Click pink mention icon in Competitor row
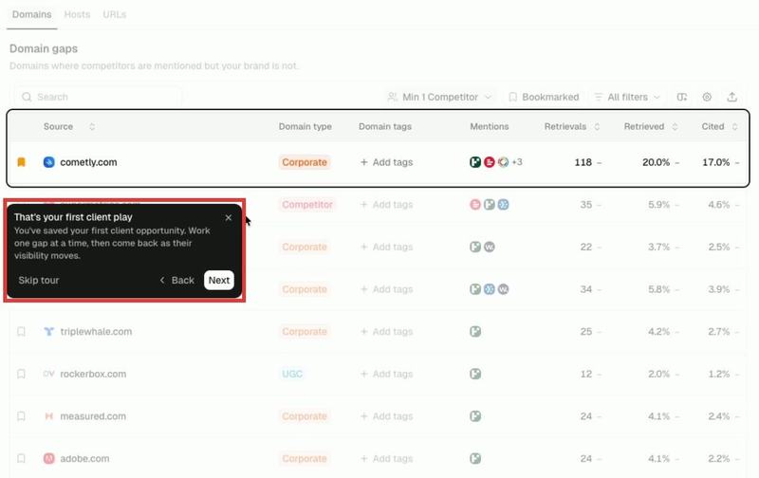The image size is (759, 478). click(x=475, y=205)
